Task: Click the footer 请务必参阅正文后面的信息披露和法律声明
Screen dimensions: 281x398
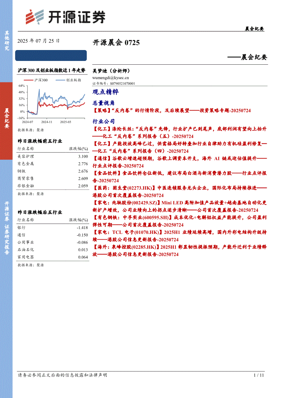Action: tap(62, 375)
